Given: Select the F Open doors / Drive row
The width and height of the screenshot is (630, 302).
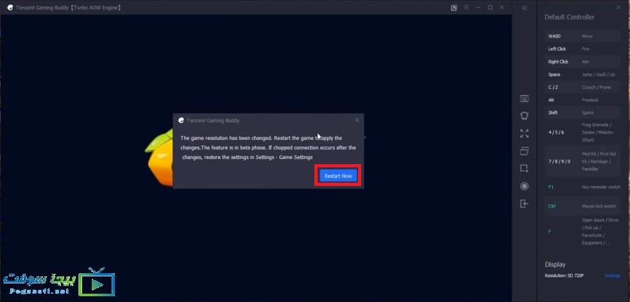Looking at the screenshot, I should 583,231.
